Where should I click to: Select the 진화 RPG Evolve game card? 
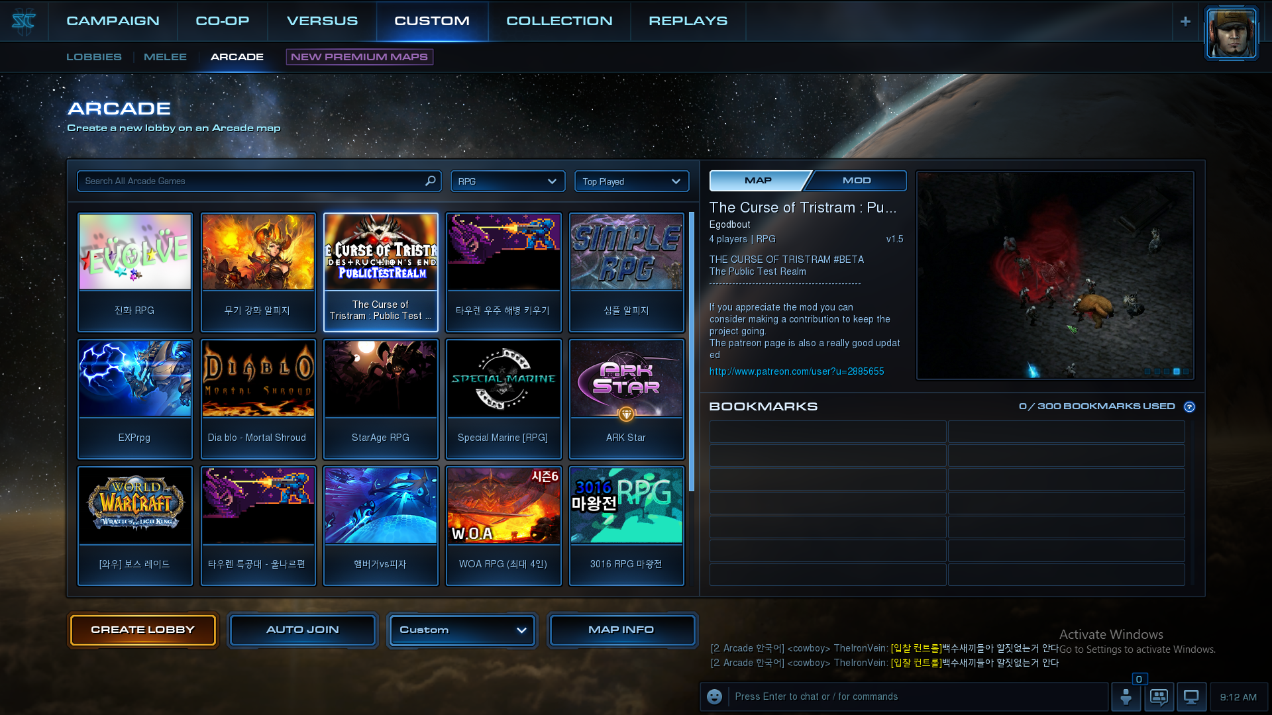[135, 272]
